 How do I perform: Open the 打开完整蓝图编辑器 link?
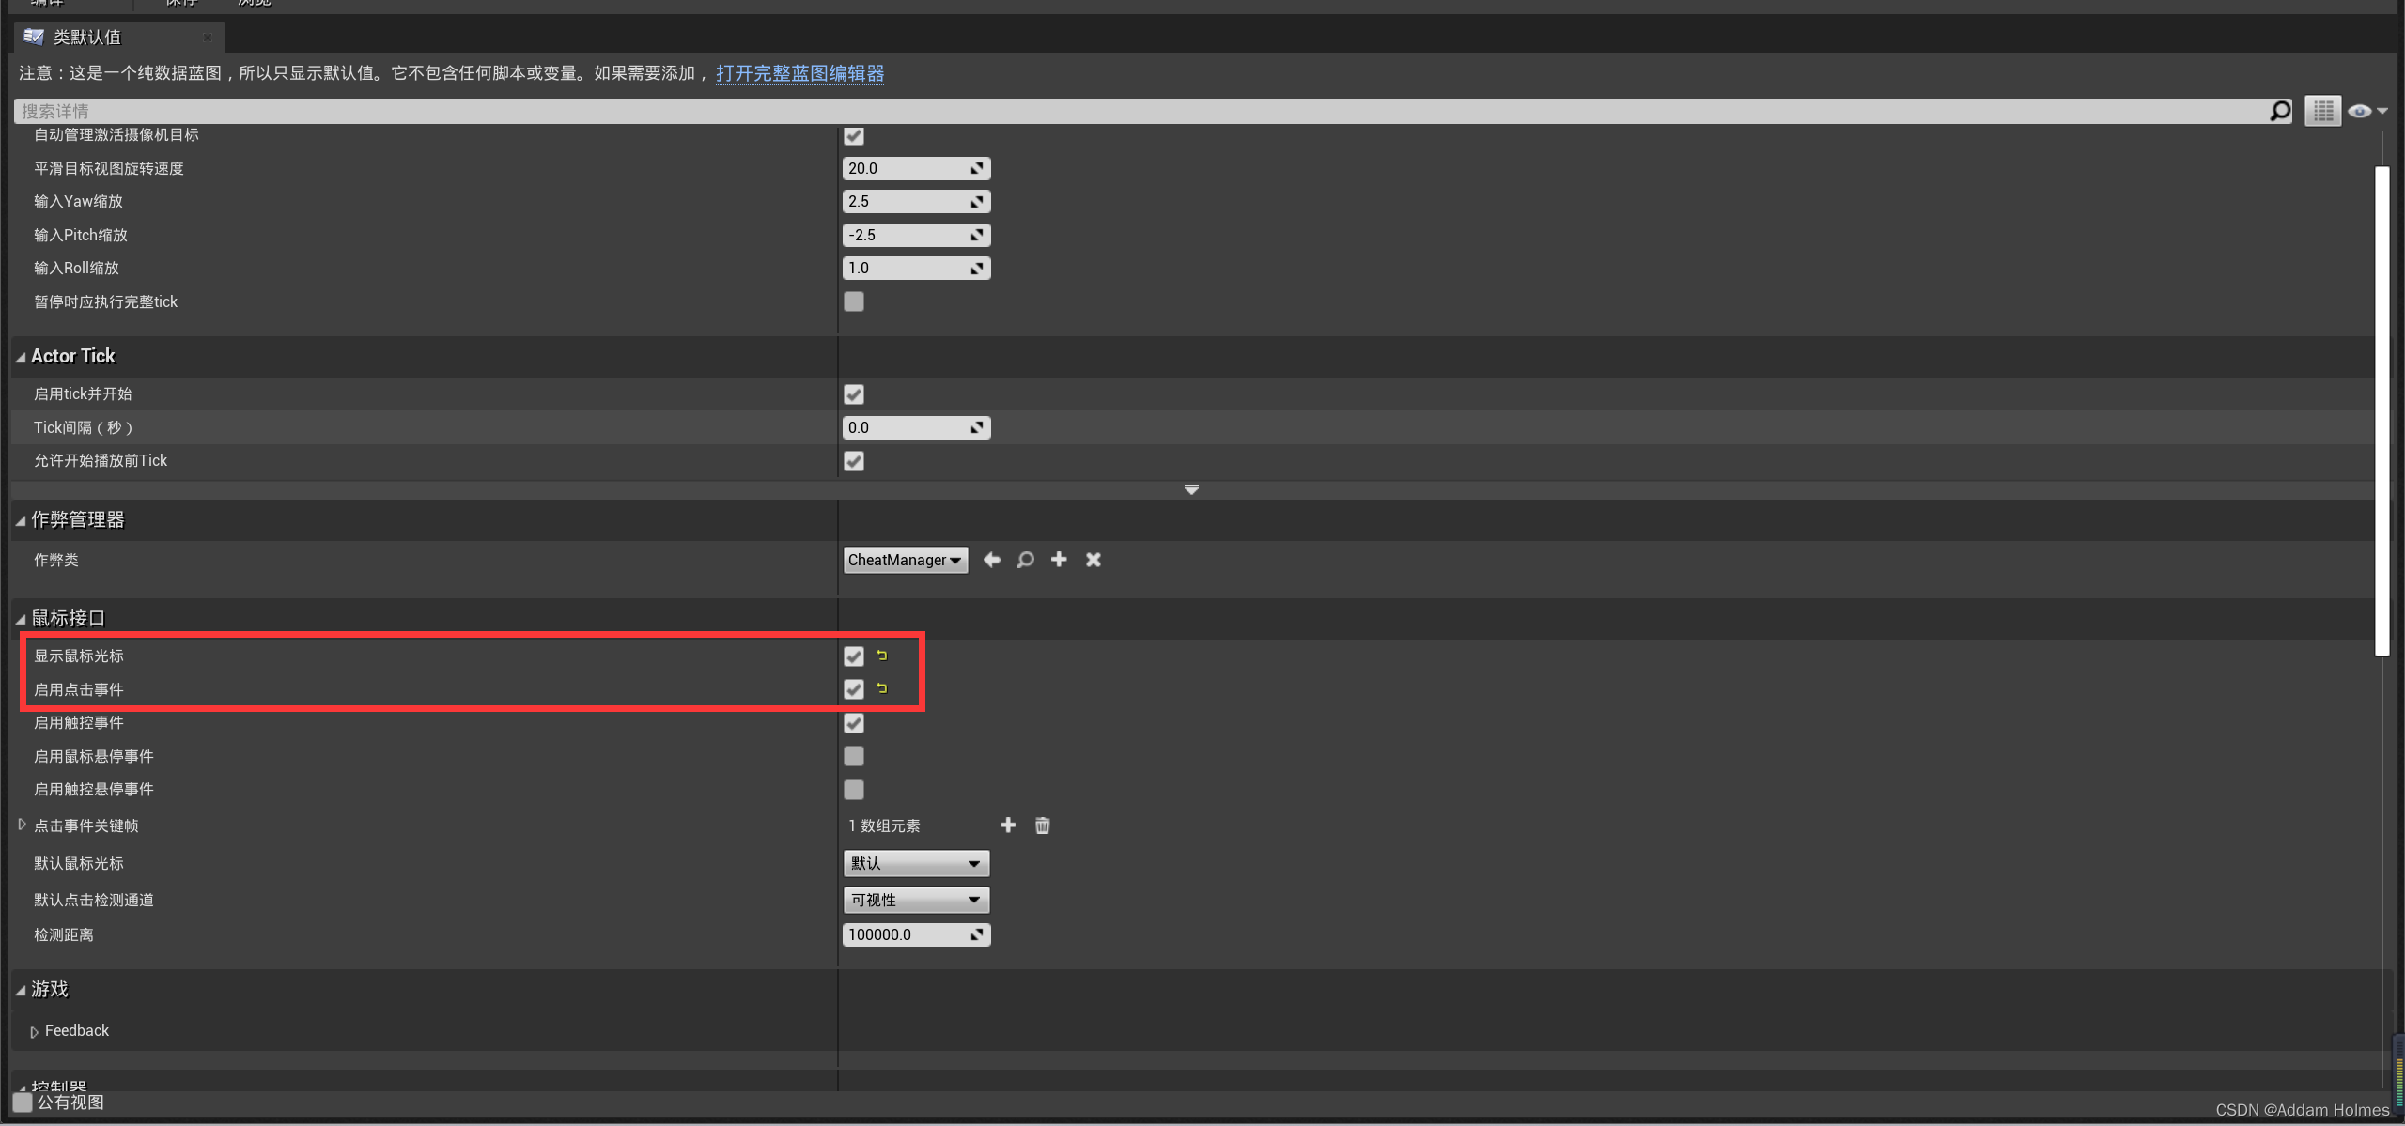(799, 73)
